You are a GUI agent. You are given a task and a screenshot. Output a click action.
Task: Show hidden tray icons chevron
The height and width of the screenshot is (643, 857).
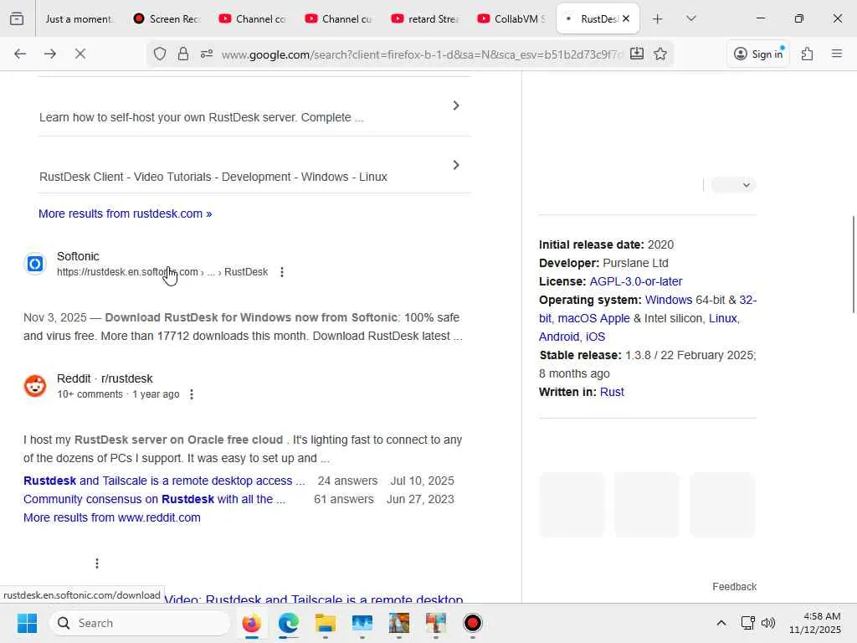721,623
